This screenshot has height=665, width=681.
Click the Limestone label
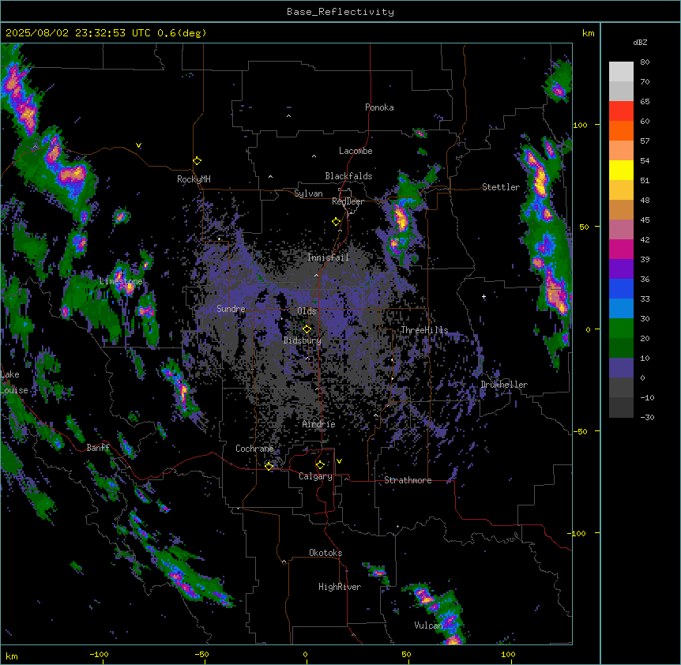[x=121, y=281]
